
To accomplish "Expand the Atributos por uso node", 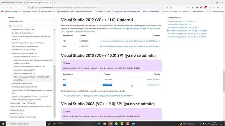I will click(9, 113).
